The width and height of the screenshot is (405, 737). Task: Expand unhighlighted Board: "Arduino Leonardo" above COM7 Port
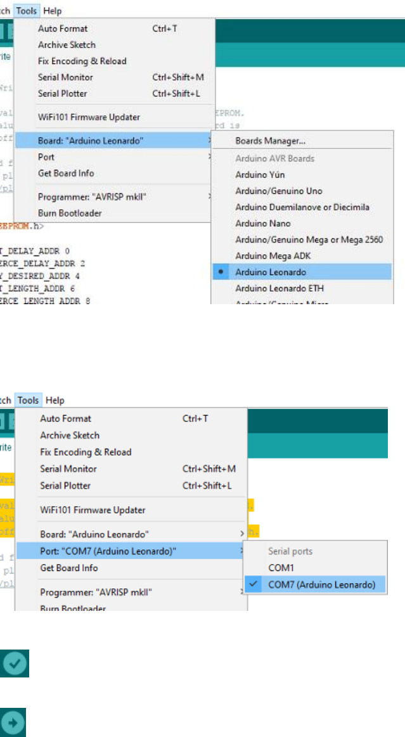pos(131,534)
